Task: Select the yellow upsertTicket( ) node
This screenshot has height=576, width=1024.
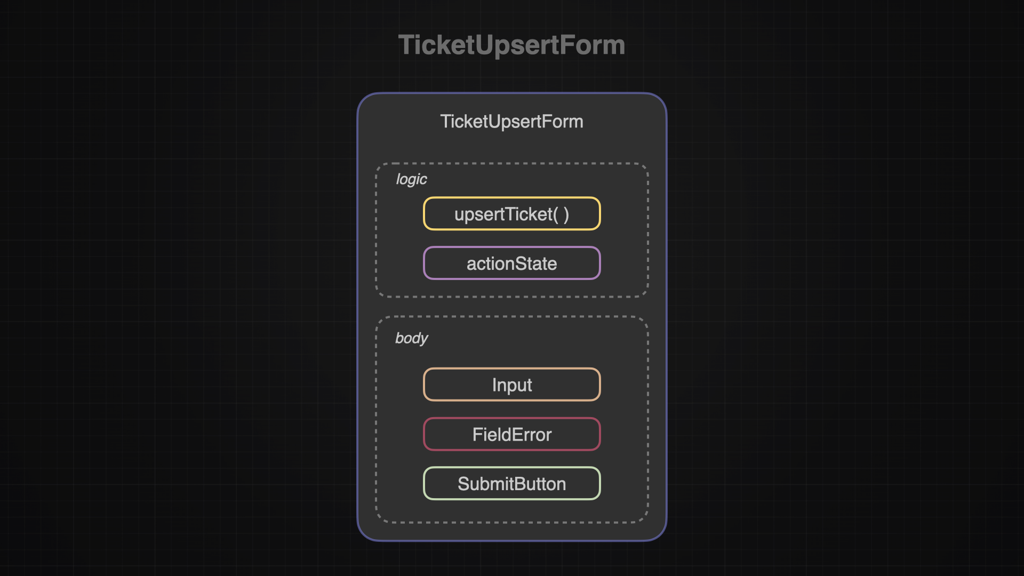Action: (511, 214)
